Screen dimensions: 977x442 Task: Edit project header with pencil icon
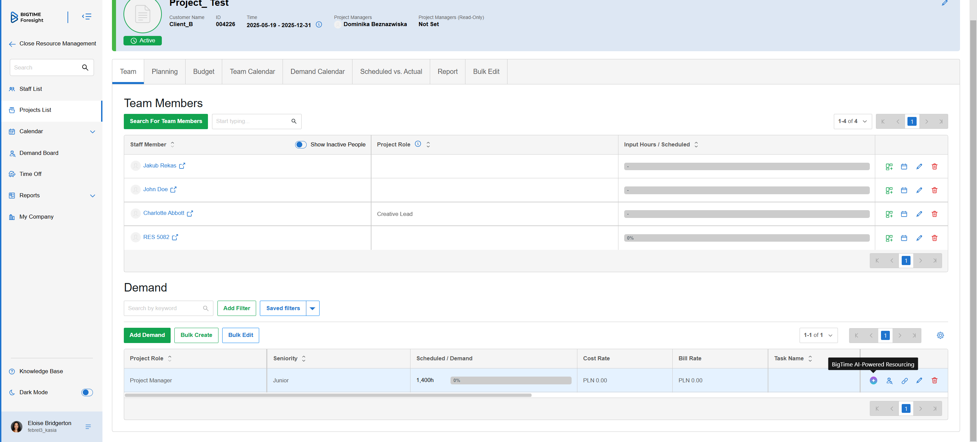[x=944, y=3]
